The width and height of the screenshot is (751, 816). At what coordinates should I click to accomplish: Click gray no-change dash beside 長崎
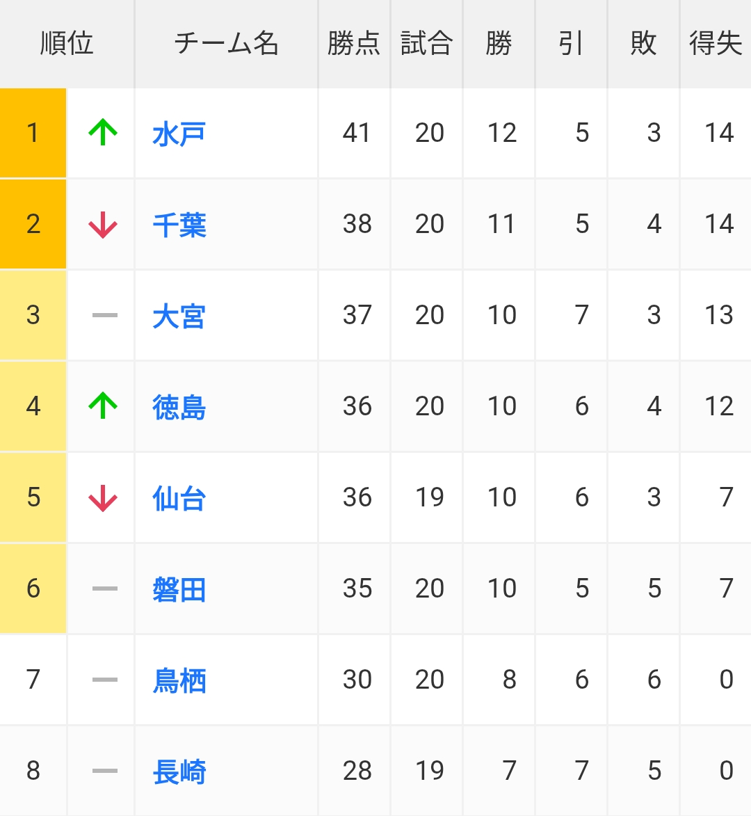tap(104, 771)
